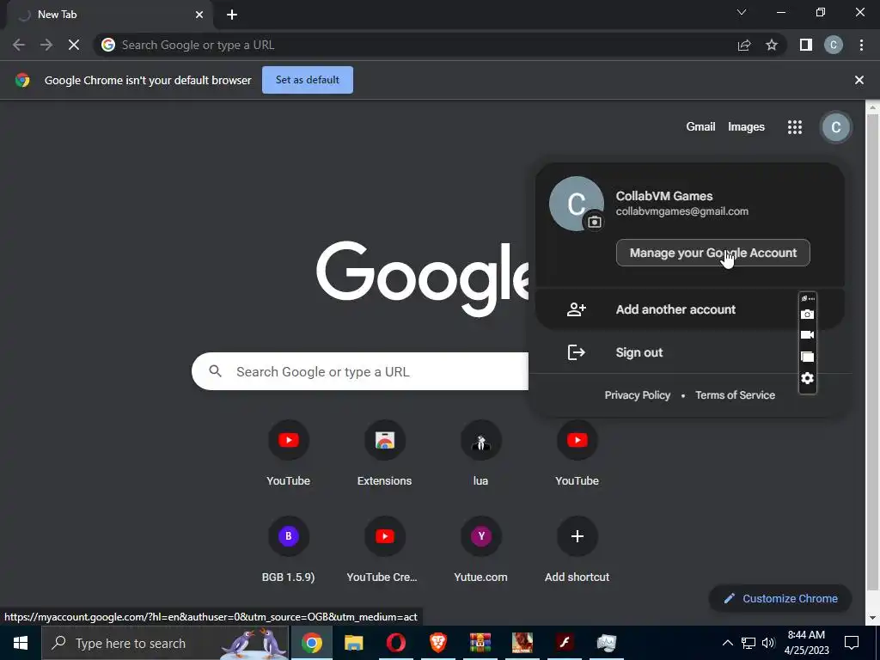Click Chrome icon in the taskbar
This screenshot has width=880, height=660.
[311, 643]
